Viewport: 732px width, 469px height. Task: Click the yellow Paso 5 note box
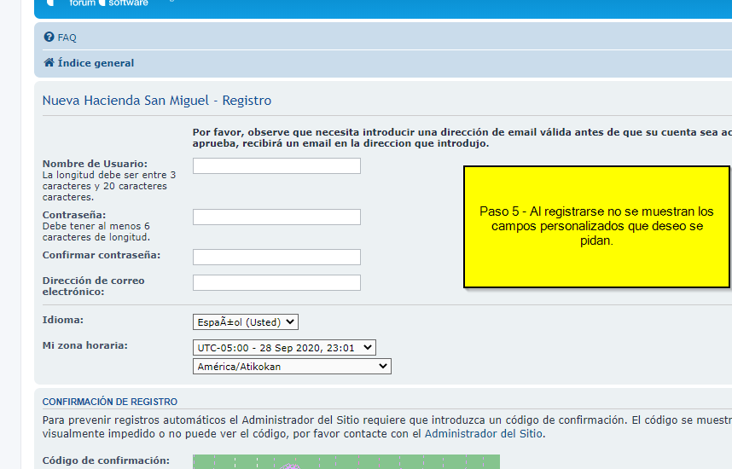596,226
